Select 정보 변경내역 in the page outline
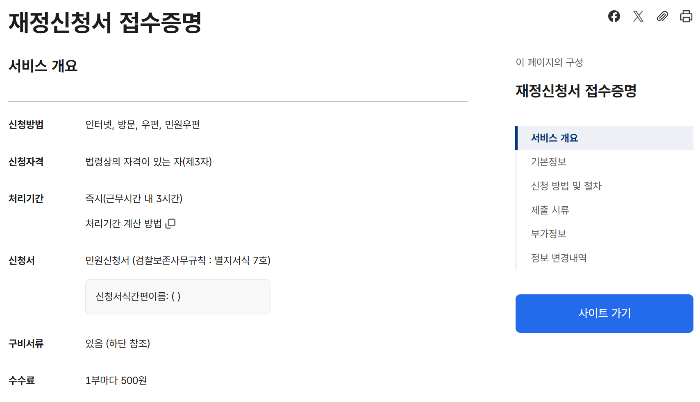This screenshot has height=402, width=700. tap(559, 258)
